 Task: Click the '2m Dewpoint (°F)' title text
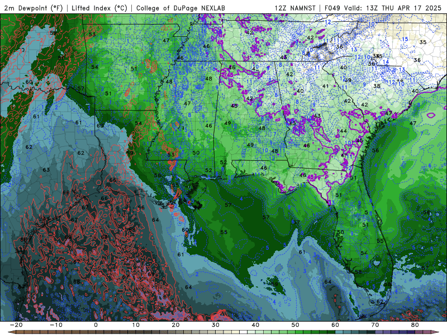tap(34, 8)
